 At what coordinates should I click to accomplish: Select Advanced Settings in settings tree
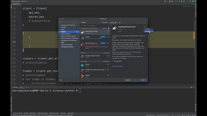(x=67, y=45)
